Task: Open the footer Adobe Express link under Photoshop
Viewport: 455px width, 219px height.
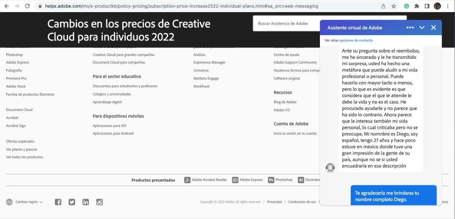Action: pyautogui.click(x=18, y=62)
